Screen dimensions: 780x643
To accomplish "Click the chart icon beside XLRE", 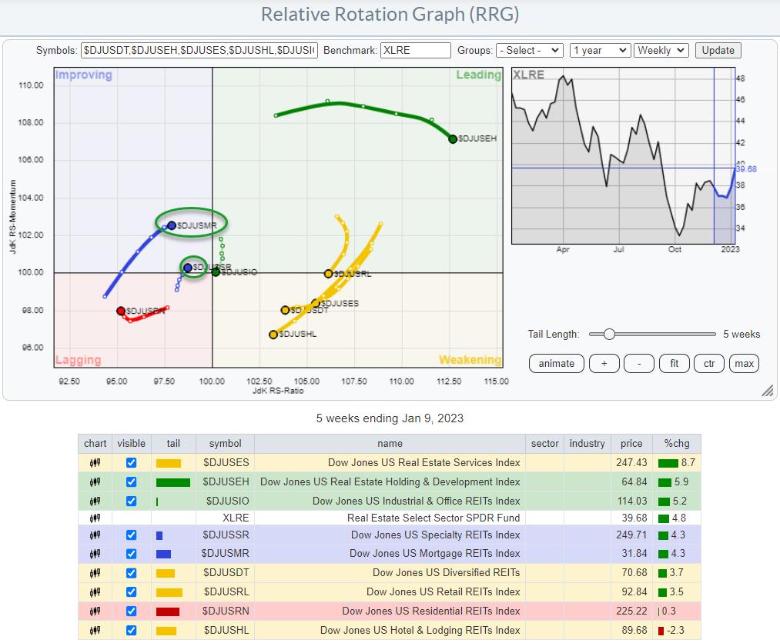I will click(95, 518).
